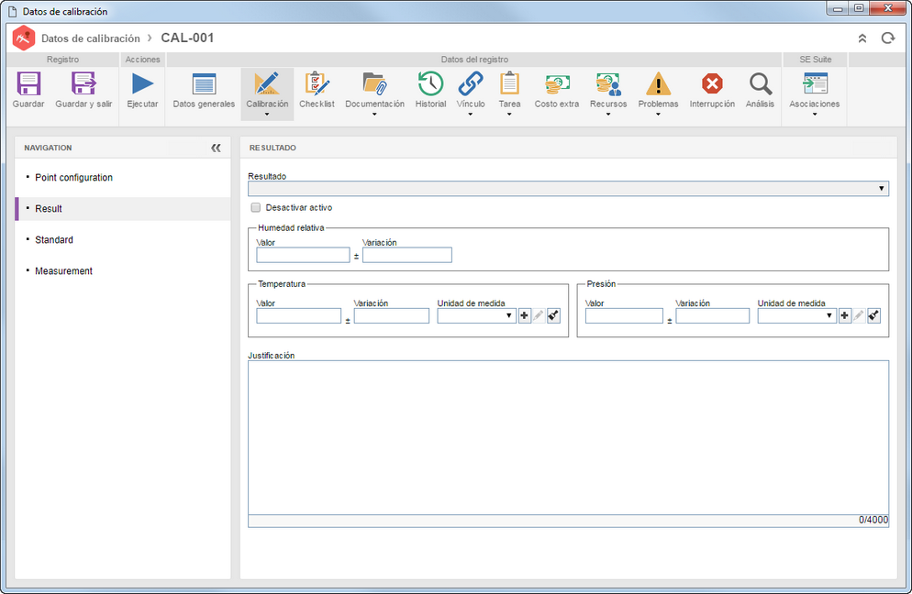Open Temperatura Unidad de medida dropdown
Viewport: 912px width, 594px height.
point(476,315)
